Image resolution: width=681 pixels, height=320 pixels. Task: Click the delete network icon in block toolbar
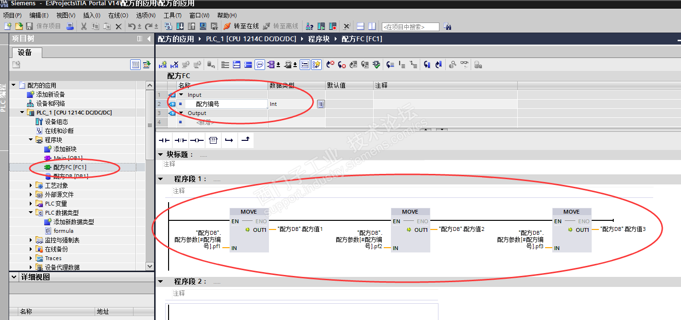(x=174, y=65)
